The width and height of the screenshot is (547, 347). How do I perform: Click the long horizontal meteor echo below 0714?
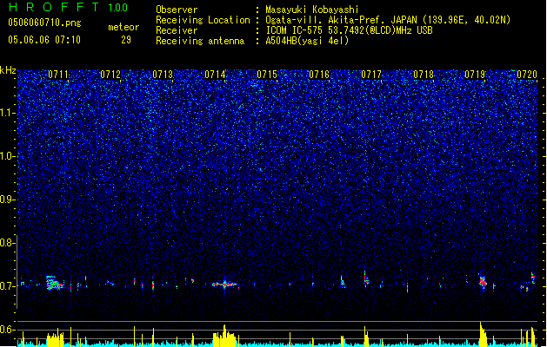pyautogui.click(x=225, y=285)
